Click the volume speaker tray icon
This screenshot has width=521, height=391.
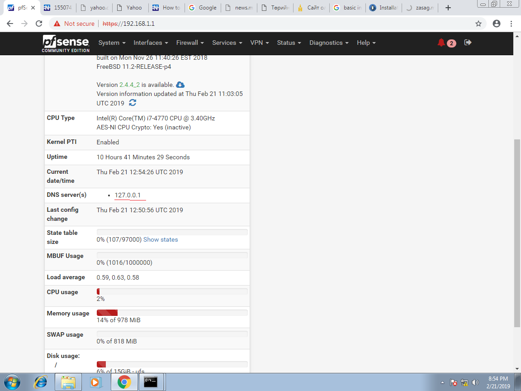tap(475, 383)
